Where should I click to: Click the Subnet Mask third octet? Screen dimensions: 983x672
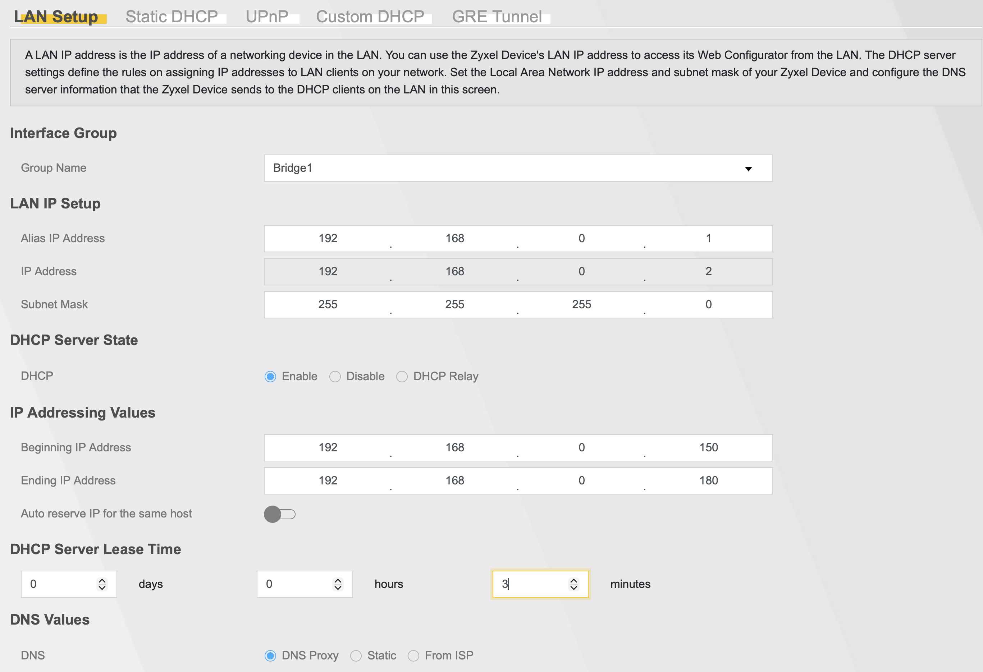tap(582, 304)
